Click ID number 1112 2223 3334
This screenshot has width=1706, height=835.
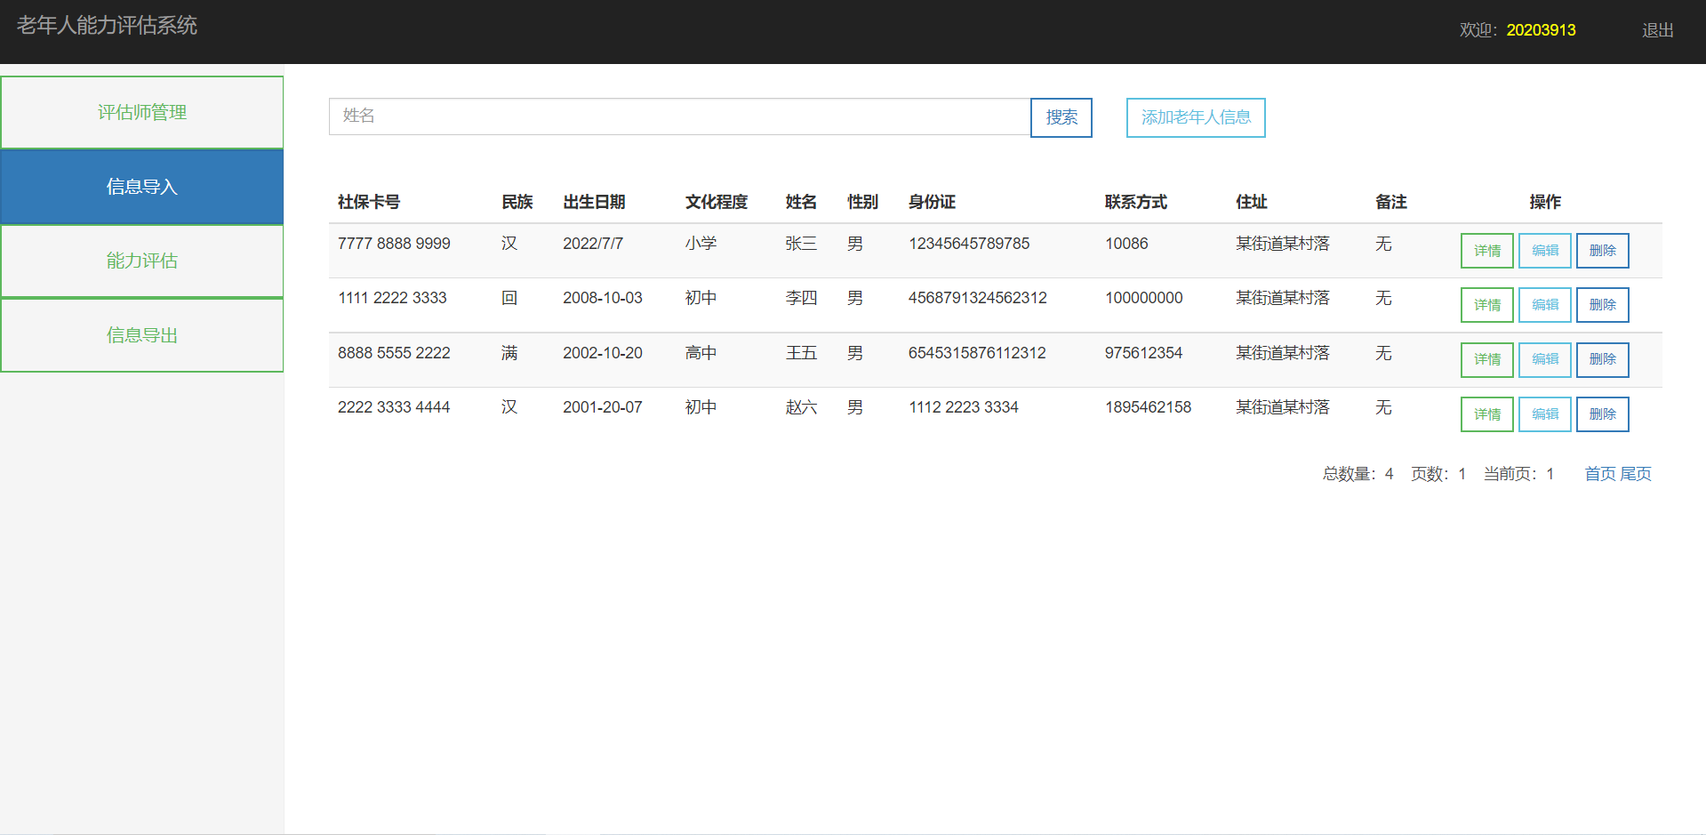pyautogui.click(x=964, y=407)
